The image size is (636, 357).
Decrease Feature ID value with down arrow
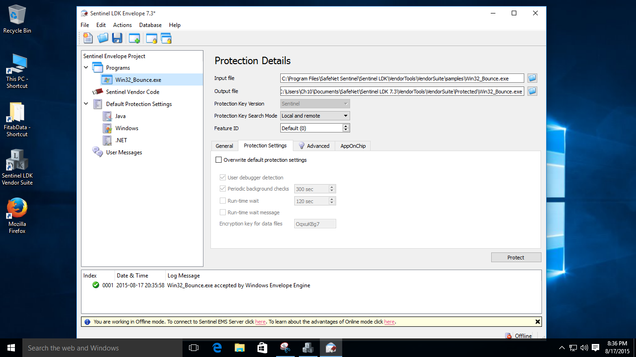tap(345, 130)
